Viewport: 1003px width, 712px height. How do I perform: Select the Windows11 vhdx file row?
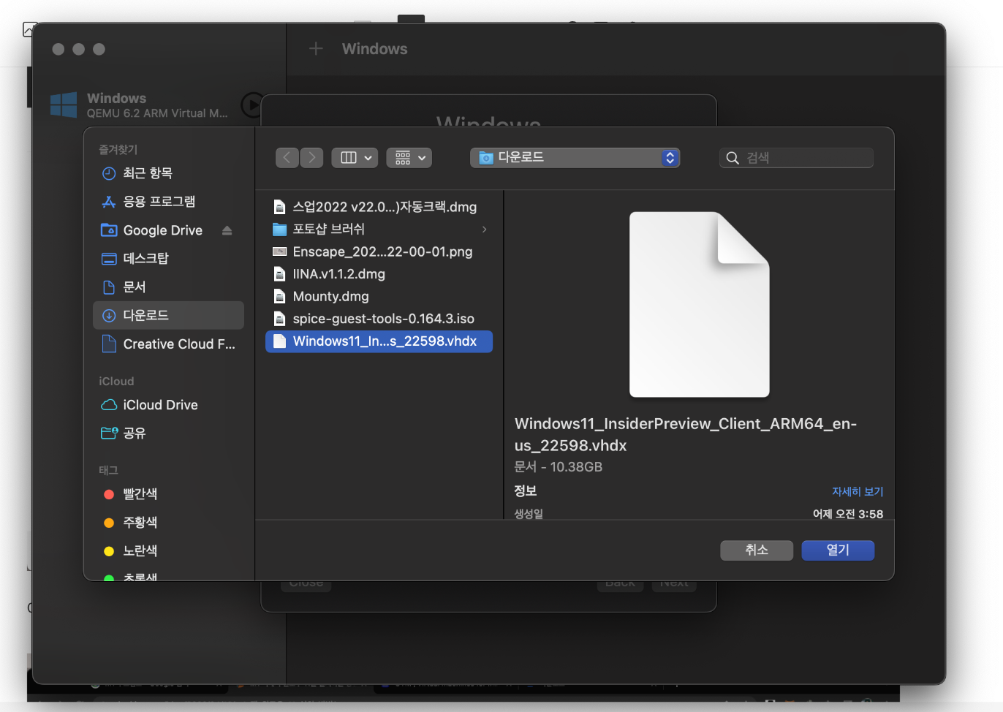[379, 341]
